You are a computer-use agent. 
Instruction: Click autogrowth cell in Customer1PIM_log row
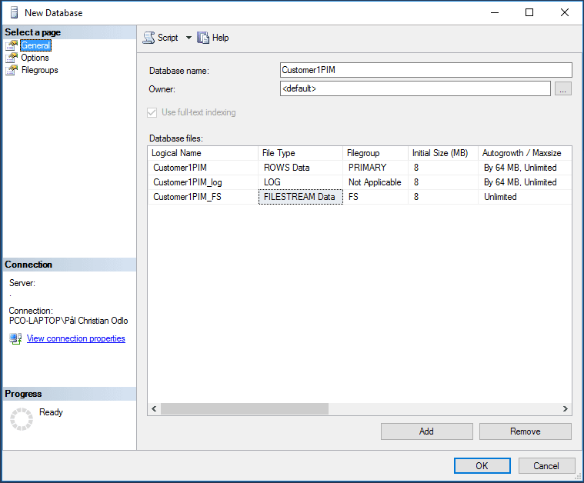pos(525,182)
